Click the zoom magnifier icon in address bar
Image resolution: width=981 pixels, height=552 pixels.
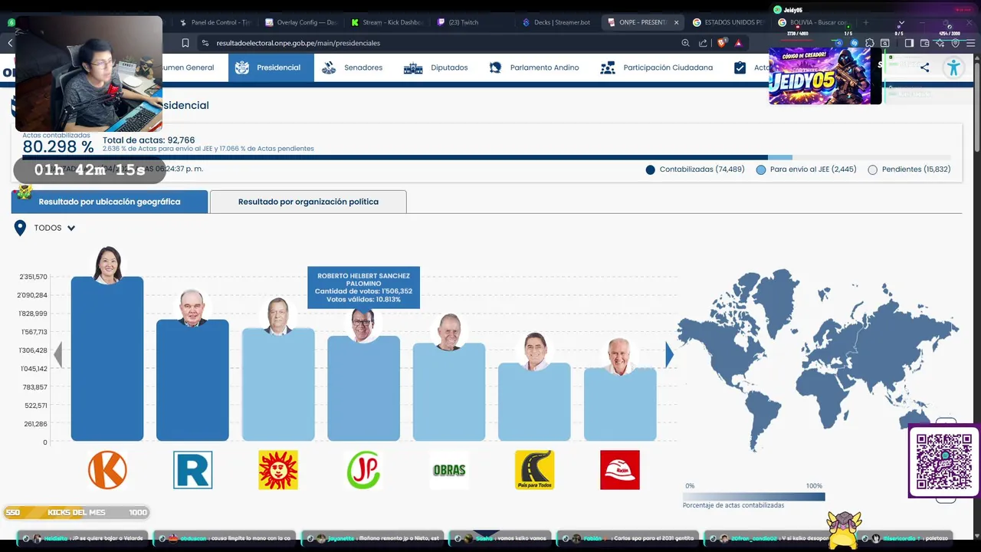point(685,43)
